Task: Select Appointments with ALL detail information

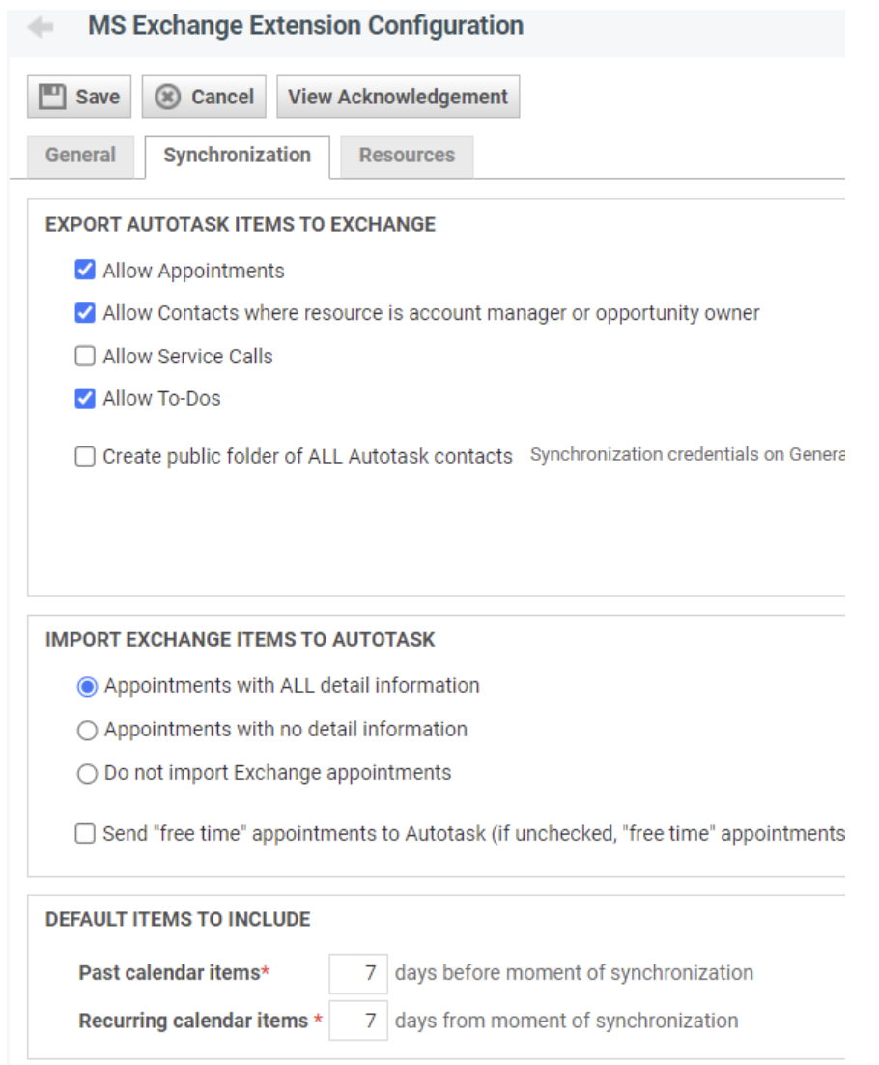Action: [87, 687]
